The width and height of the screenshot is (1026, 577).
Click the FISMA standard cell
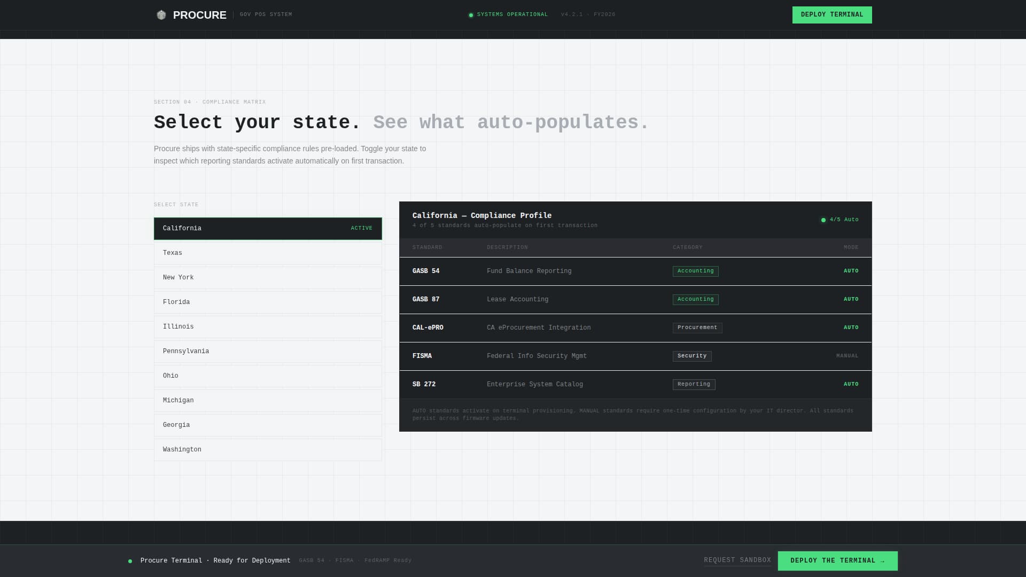[x=422, y=356]
